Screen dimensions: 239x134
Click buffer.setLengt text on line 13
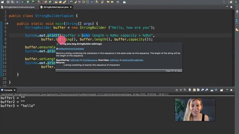tap(40, 59)
